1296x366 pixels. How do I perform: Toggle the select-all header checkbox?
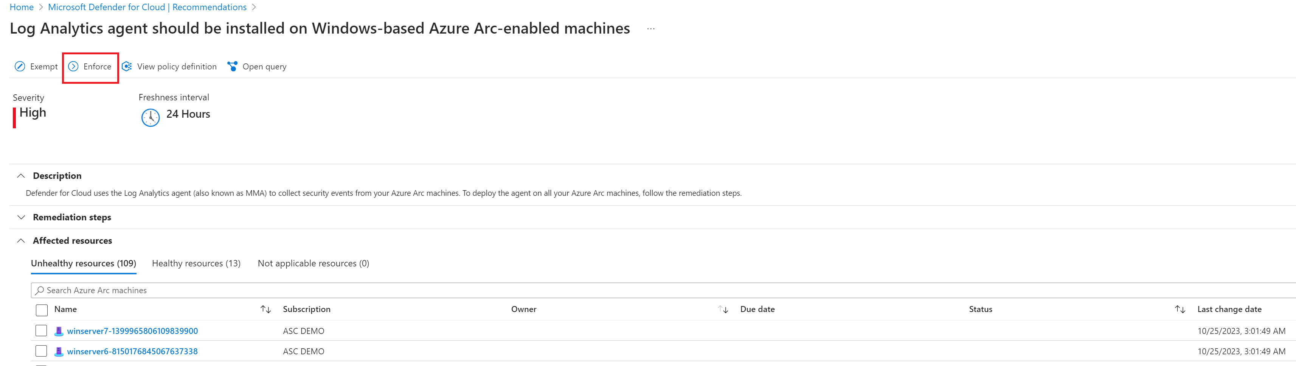[42, 310]
